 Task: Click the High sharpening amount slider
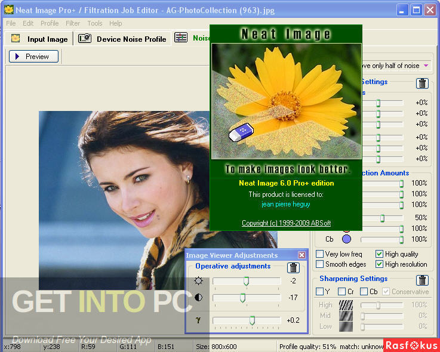coord(382,305)
